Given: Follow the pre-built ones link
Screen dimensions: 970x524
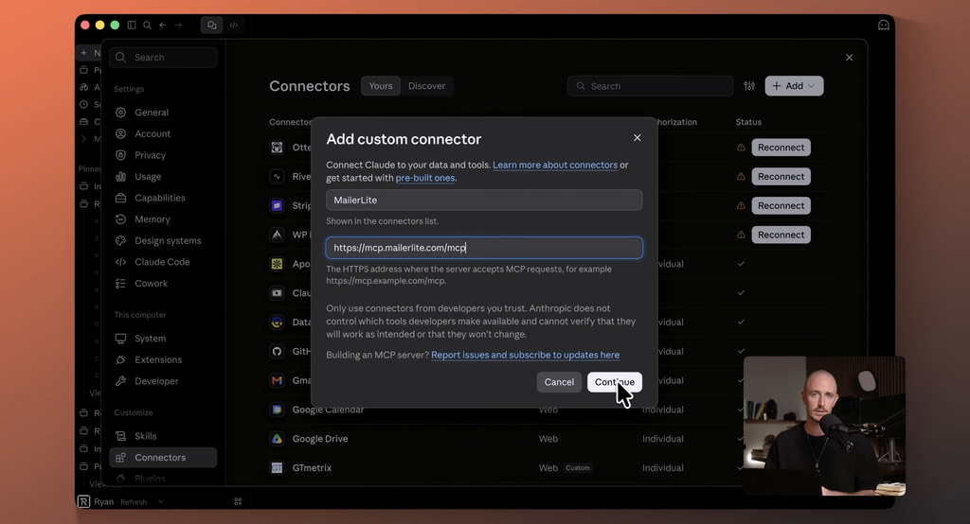Looking at the screenshot, I should [x=425, y=178].
